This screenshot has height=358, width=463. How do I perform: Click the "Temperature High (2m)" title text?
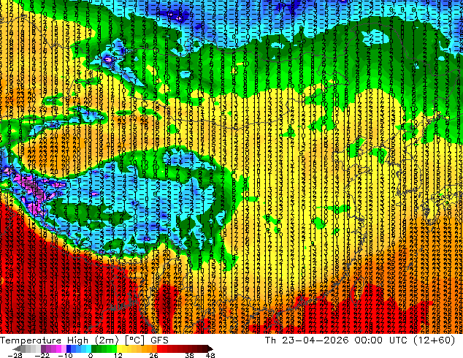(x=60, y=340)
